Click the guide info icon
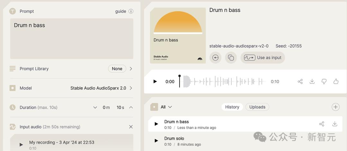This screenshot has width=347, height=151. [131, 11]
